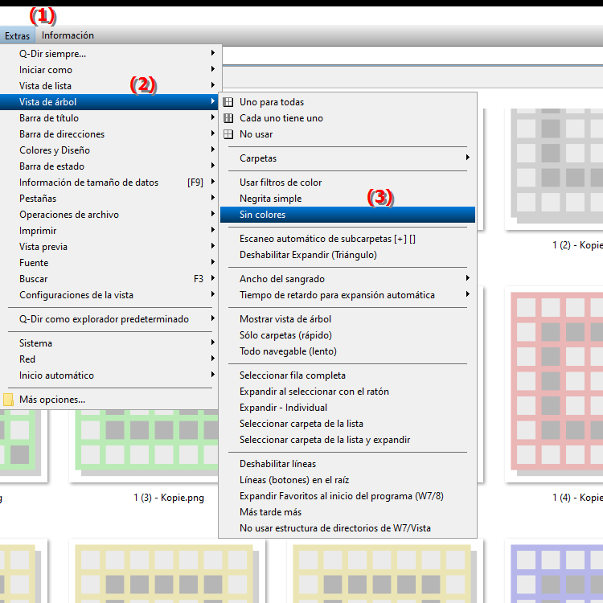Select Uno para todas tree view mode
Screen dimensions: 603x603
347,102
